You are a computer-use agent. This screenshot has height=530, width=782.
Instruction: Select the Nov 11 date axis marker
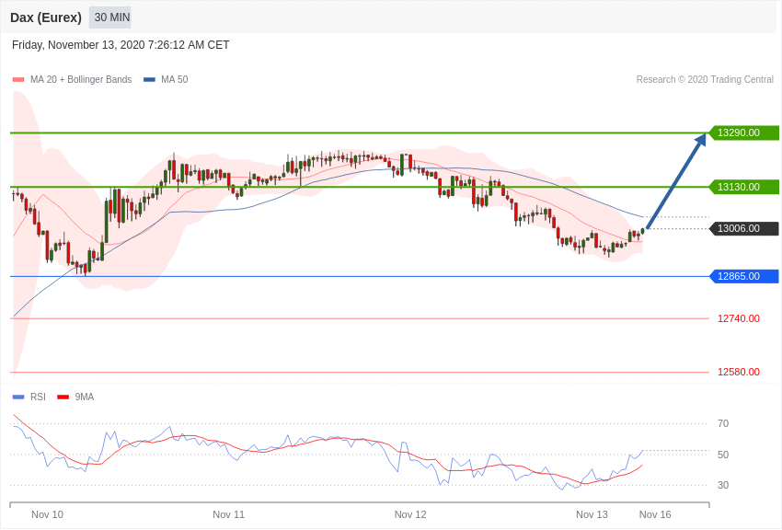pyautogui.click(x=228, y=514)
